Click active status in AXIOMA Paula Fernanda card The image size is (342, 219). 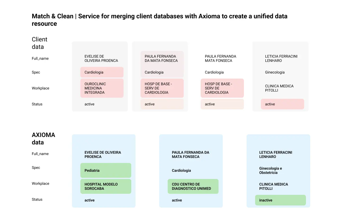(x=177, y=200)
